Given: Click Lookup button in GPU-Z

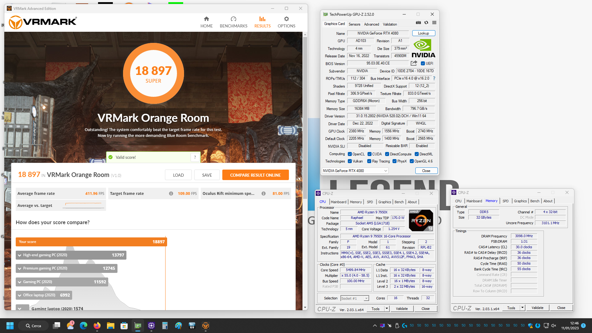Looking at the screenshot, I should point(423,33).
